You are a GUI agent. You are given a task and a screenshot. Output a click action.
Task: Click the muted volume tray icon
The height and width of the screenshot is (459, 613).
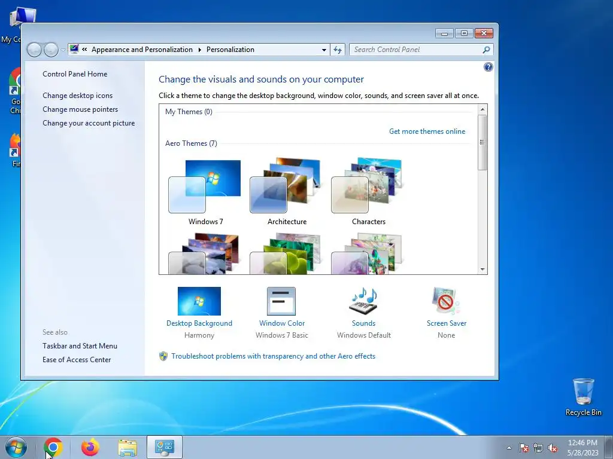click(553, 448)
